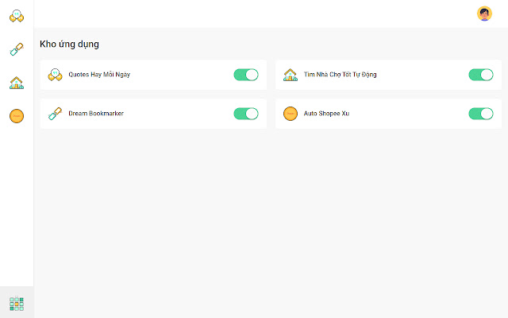
Task: Open Tìm Nhà Chợ Tốt sidebar house icon
Action: 17,83
